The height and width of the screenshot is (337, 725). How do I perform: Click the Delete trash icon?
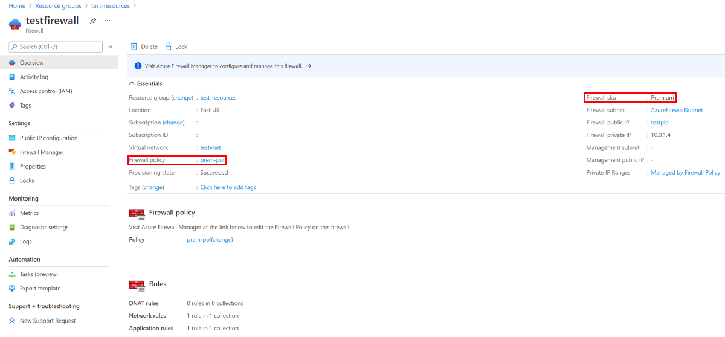[x=134, y=47]
